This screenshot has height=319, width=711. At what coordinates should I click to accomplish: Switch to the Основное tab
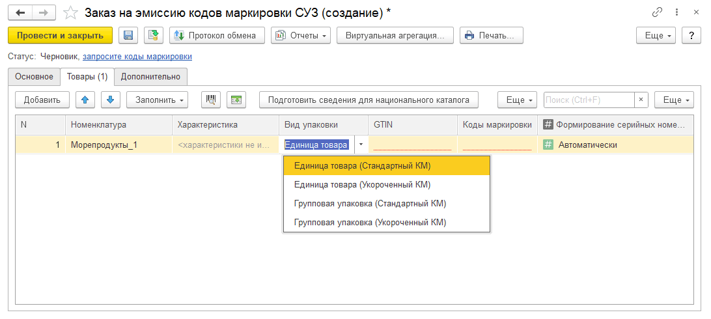tap(35, 76)
